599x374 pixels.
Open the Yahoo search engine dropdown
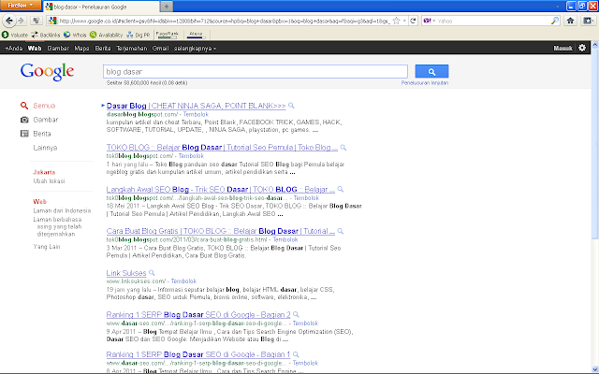point(430,21)
